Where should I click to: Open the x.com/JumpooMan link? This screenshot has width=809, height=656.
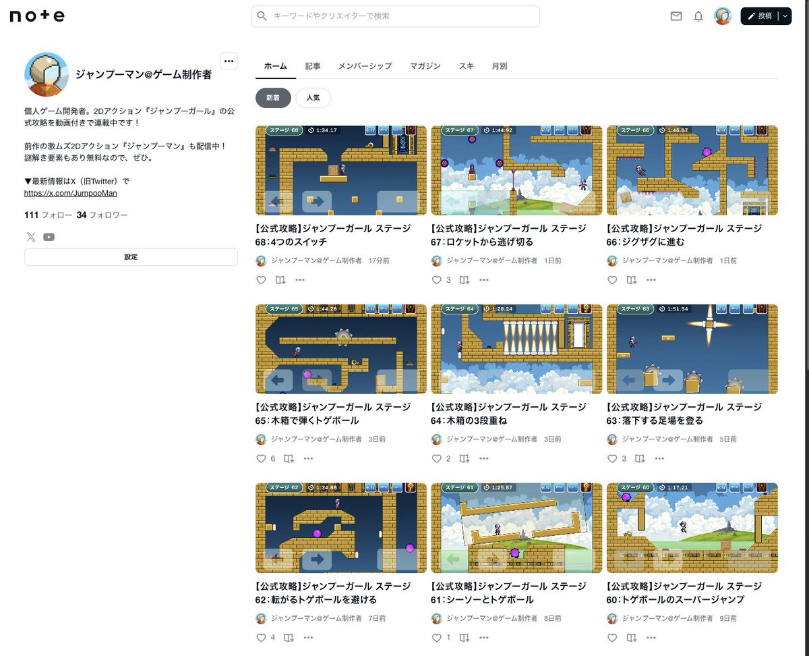coord(71,193)
